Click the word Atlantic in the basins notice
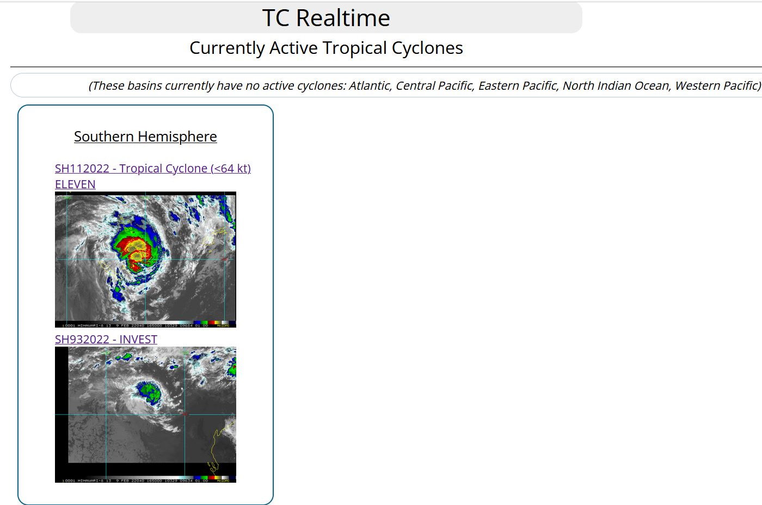The width and height of the screenshot is (762, 505). [x=368, y=85]
